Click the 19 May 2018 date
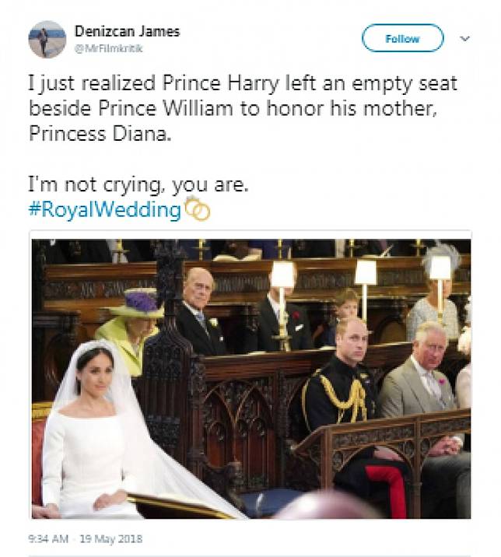This screenshot has width=501, height=557. pos(111,539)
